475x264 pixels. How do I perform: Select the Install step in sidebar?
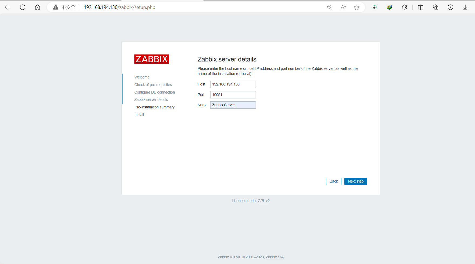click(139, 115)
